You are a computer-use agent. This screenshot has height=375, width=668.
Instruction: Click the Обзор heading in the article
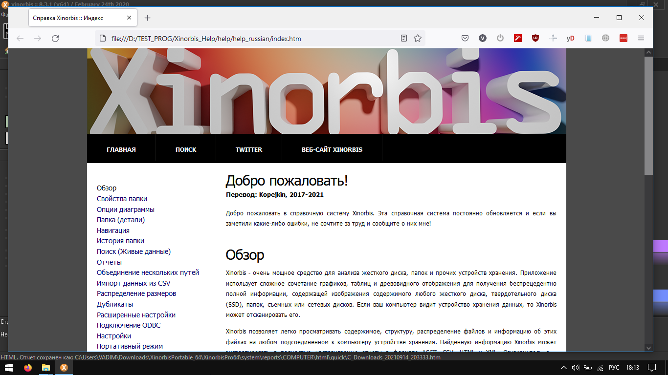pyautogui.click(x=245, y=255)
